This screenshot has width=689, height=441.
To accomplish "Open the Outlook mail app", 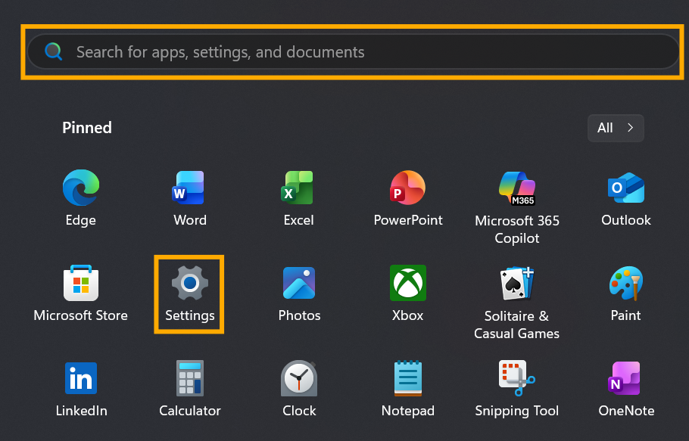I will pyautogui.click(x=625, y=198).
